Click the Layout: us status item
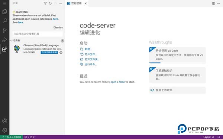 point(209,137)
